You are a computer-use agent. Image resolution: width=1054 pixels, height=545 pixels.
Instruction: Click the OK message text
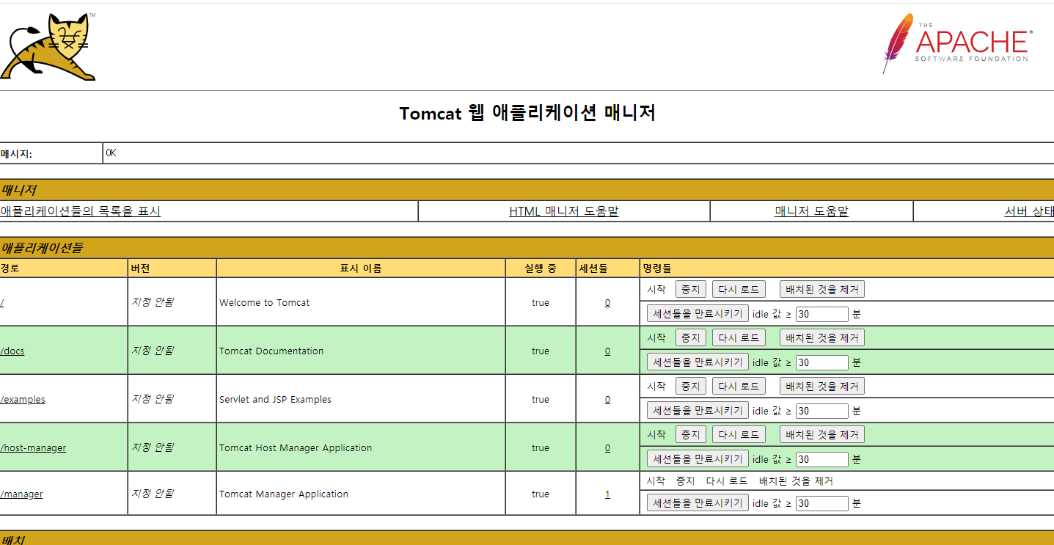tap(111, 153)
